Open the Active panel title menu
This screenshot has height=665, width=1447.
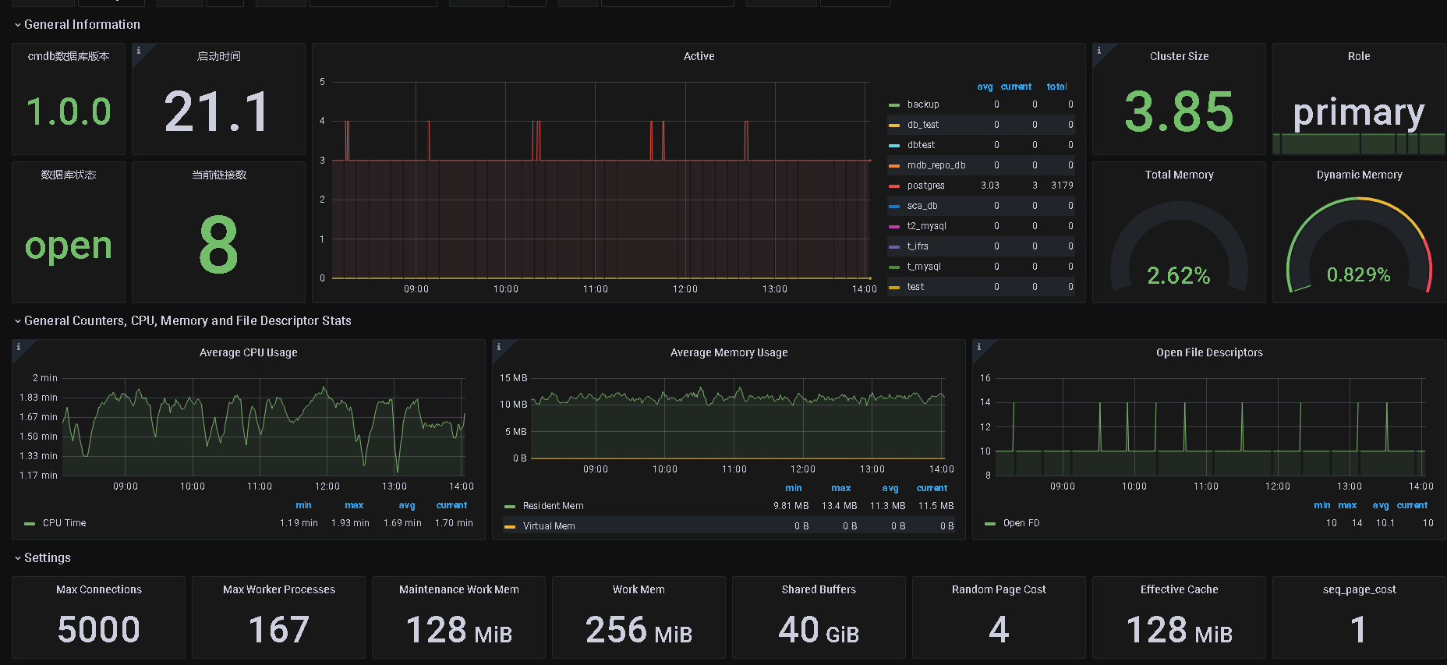click(699, 56)
